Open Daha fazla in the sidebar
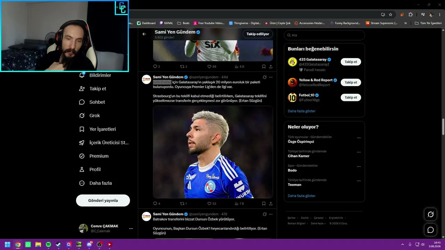Image resolution: width=445 pixels, height=250 pixels. 96,183
